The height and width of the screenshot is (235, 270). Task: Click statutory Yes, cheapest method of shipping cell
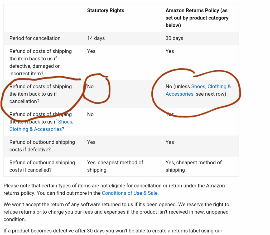pyautogui.click(x=115, y=166)
